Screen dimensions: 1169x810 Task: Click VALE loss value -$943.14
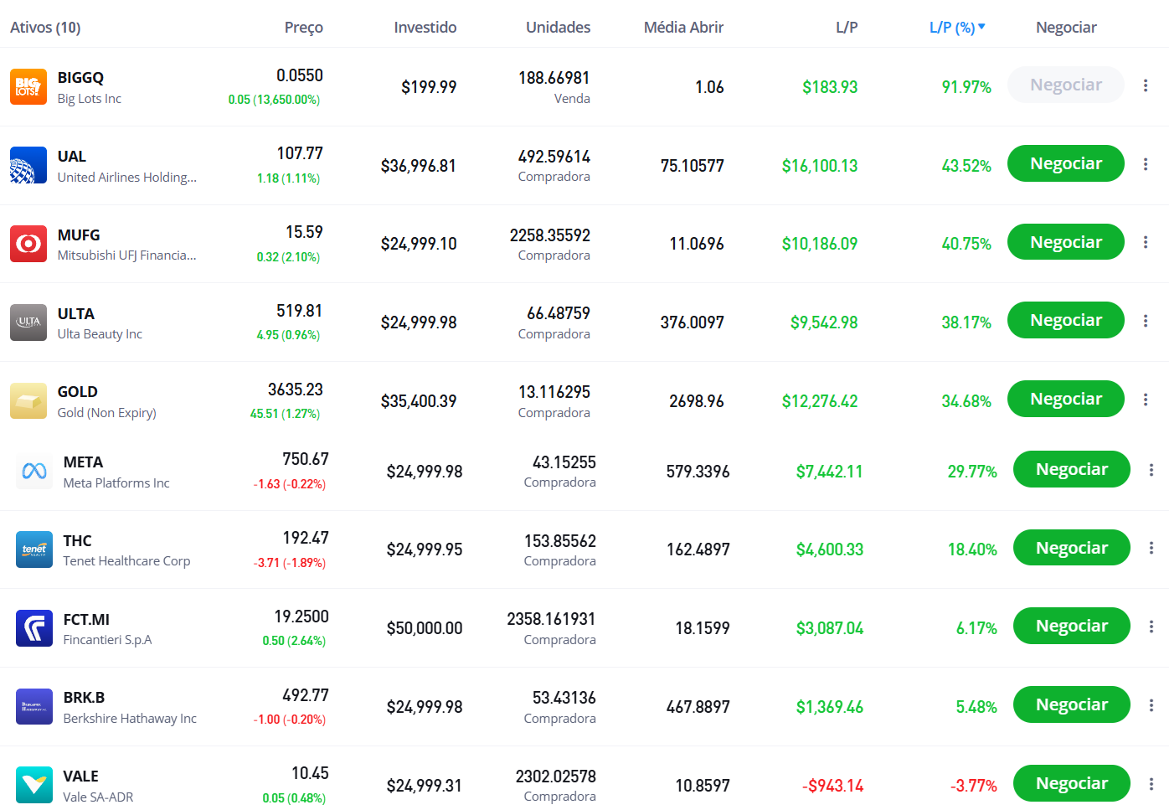point(833,786)
